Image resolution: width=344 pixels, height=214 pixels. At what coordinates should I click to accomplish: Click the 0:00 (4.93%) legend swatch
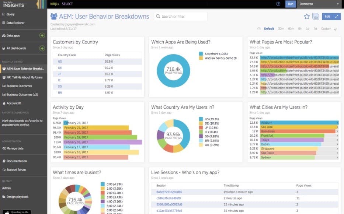click(x=102, y=184)
